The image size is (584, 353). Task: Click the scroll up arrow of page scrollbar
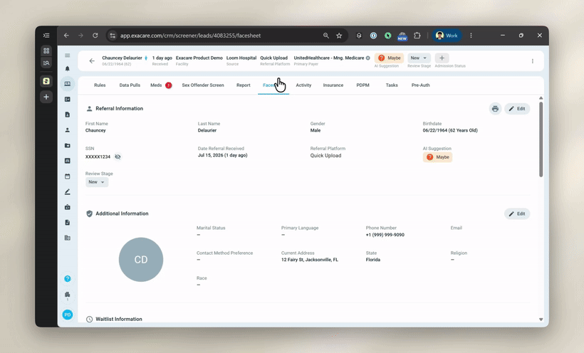(541, 98)
